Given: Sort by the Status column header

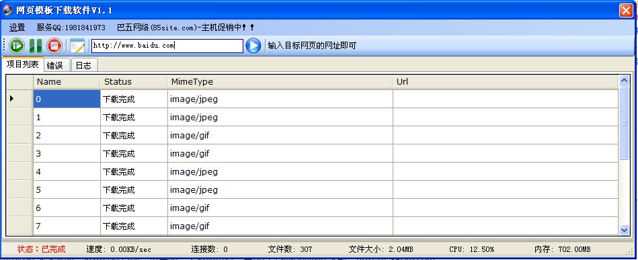Looking at the screenshot, I should [134, 82].
